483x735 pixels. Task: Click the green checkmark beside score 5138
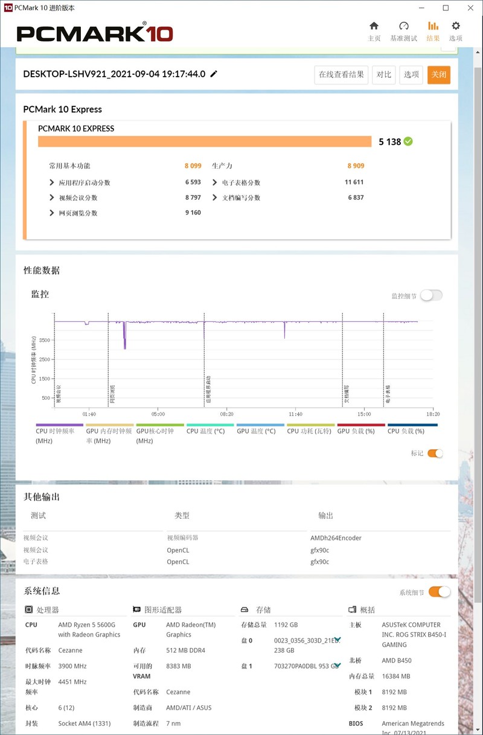pos(408,141)
